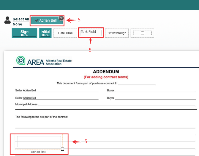The height and width of the screenshot is (156, 199).
Task: Click the AREA logo on the document
Action: 44,61
